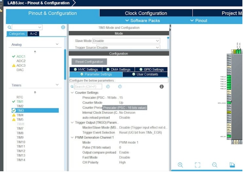Open the Slave Mode dropdown
244x177 pixels.
[126, 41]
